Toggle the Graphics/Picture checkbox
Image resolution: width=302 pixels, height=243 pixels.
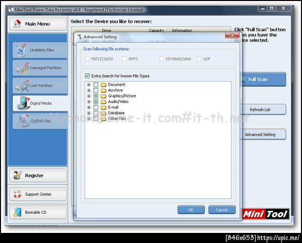96,96
